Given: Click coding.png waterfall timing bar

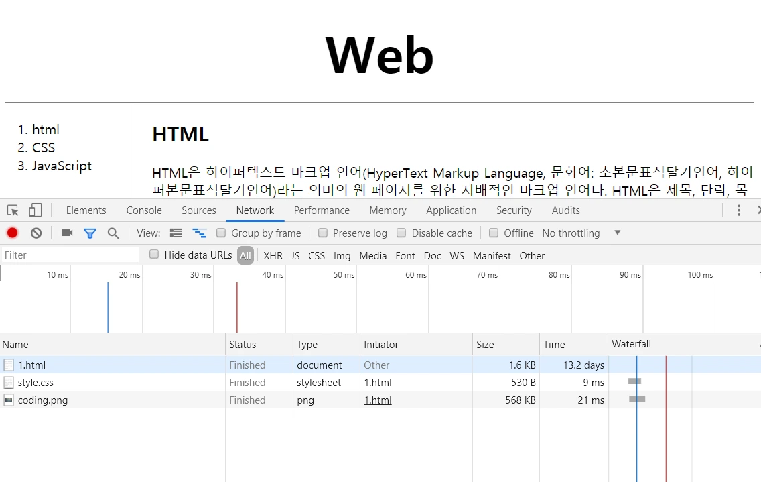Looking at the screenshot, I should (x=637, y=399).
